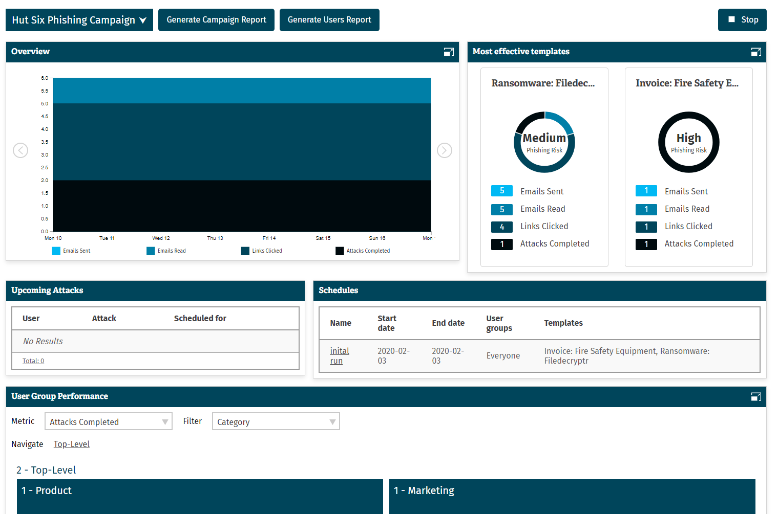Image resolution: width=778 pixels, height=514 pixels.
Task: Go to next chart period arrow
Action: pos(444,150)
